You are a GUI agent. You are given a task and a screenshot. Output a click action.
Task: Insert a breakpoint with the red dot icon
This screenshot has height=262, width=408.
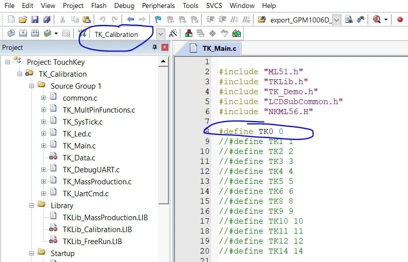400,19
